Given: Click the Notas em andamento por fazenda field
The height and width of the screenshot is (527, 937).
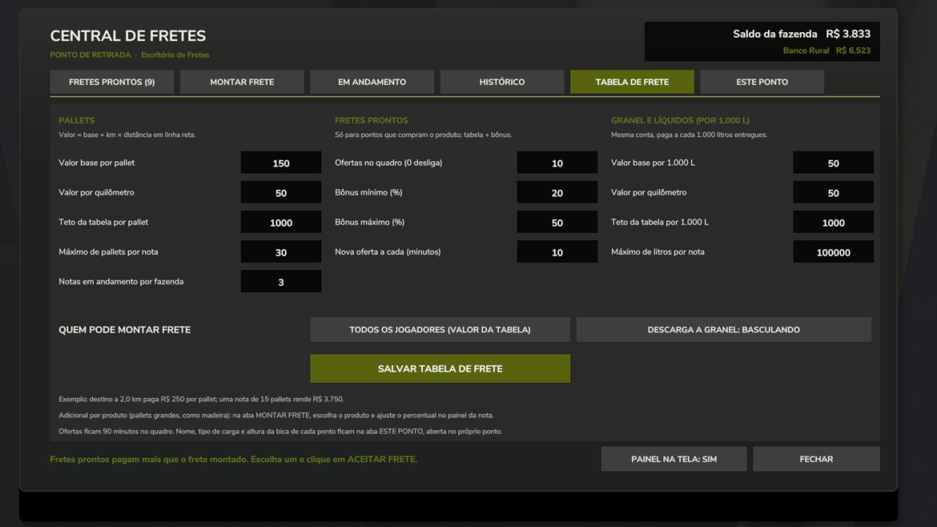Looking at the screenshot, I should click(x=281, y=281).
